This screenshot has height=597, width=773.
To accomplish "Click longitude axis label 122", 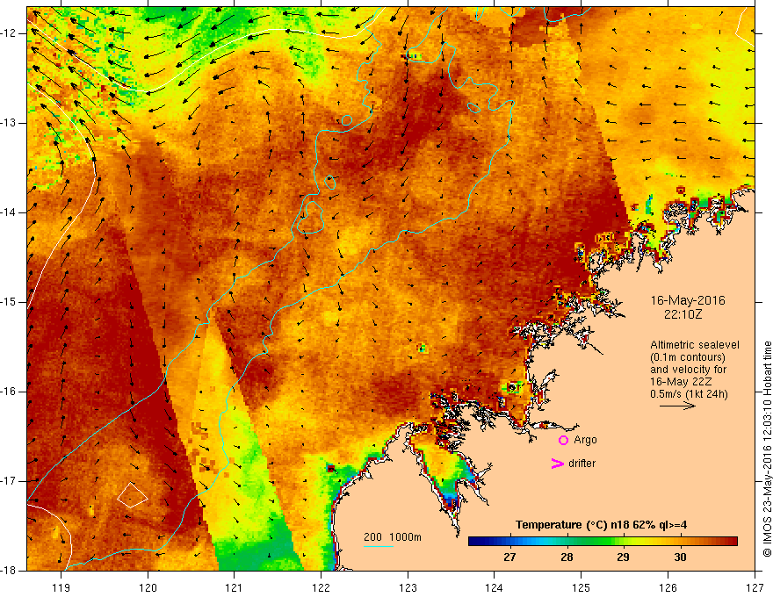I will 321,587.
